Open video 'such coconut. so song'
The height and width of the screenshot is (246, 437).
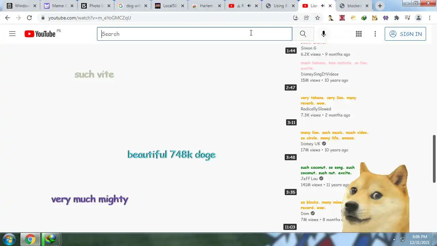click(x=327, y=170)
